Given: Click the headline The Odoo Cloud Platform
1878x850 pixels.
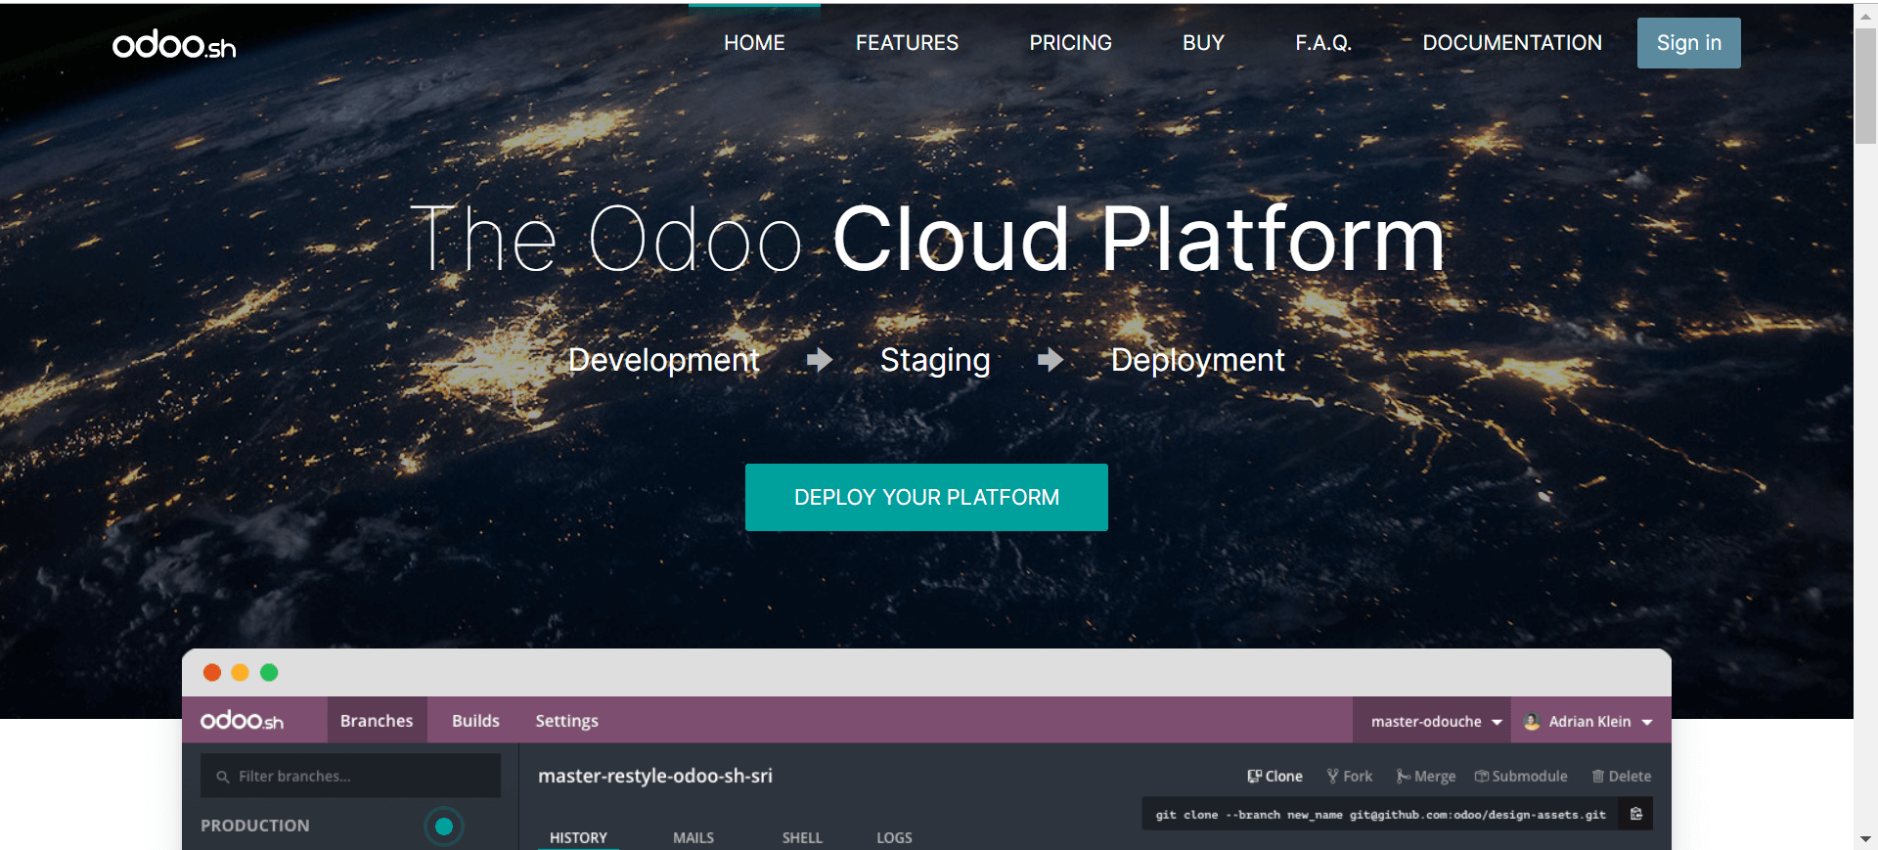Looking at the screenshot, I should pyautogui.click(x=927, y=239).
